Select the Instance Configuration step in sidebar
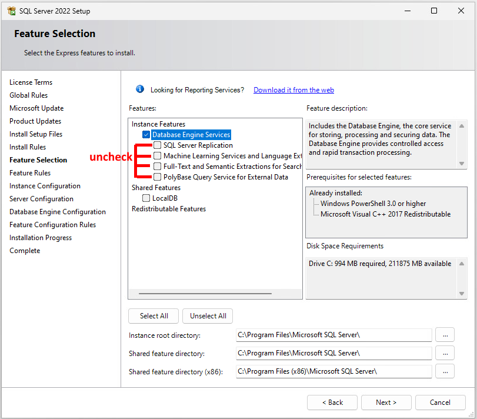 click(45, 186)
